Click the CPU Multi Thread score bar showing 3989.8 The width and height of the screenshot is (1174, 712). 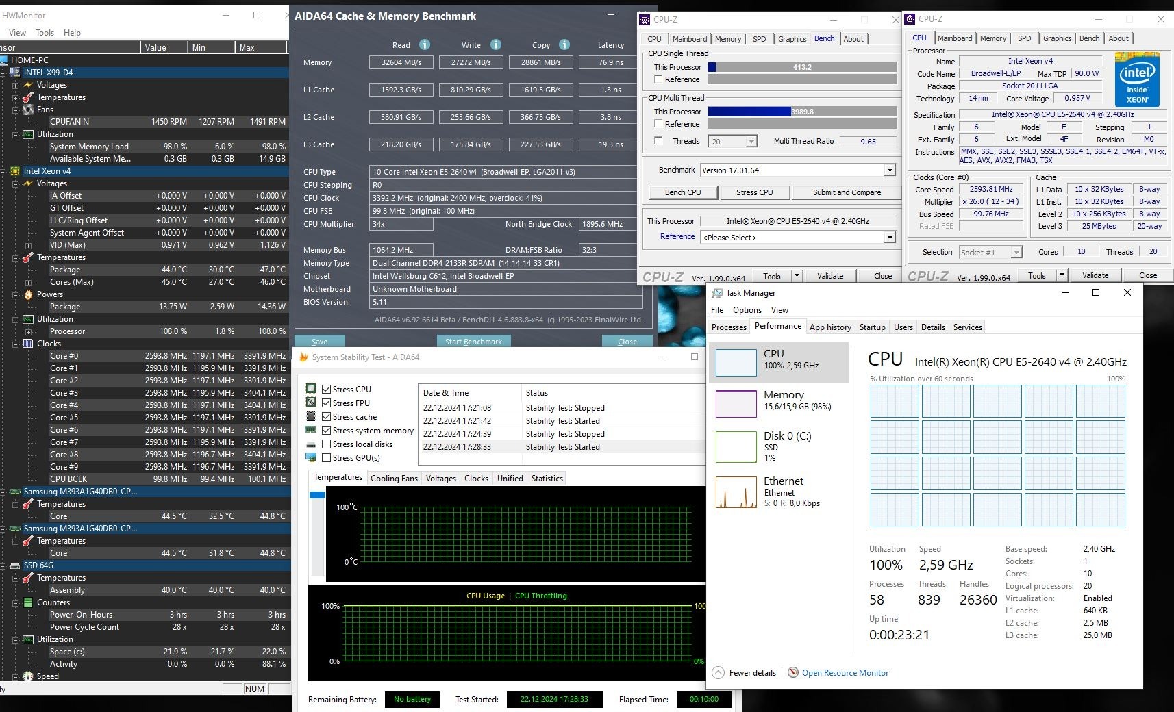(802, 112)
